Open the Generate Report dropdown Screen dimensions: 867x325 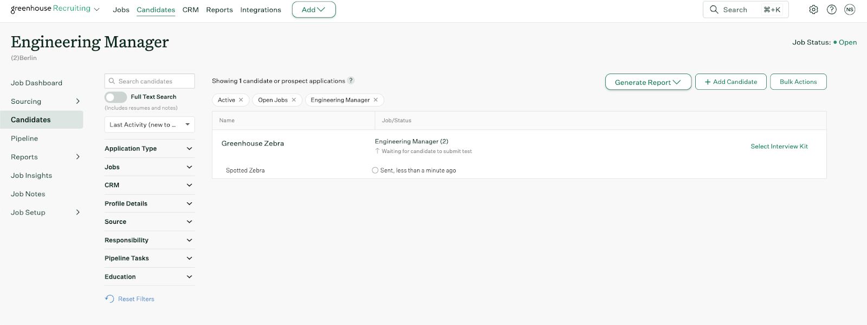tap(648, 82)
